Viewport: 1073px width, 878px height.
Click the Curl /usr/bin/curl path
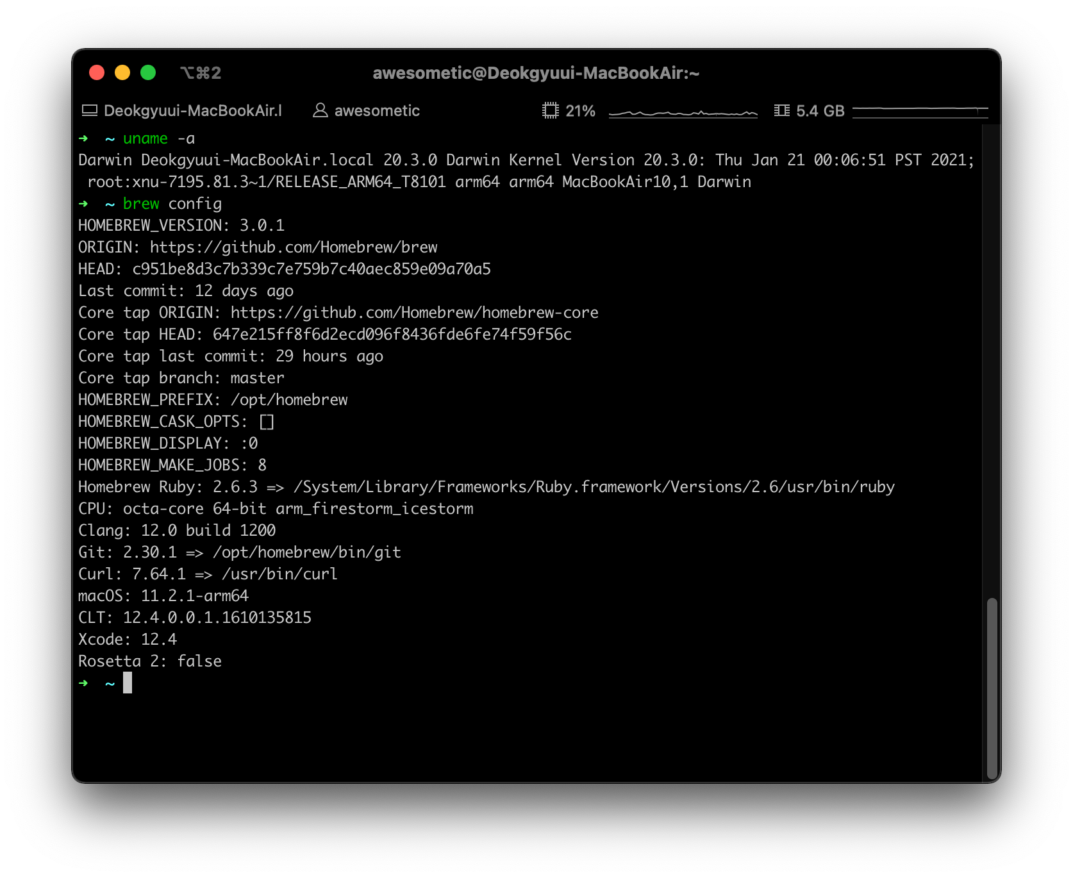pyautogui.click(x=280, y=574)
